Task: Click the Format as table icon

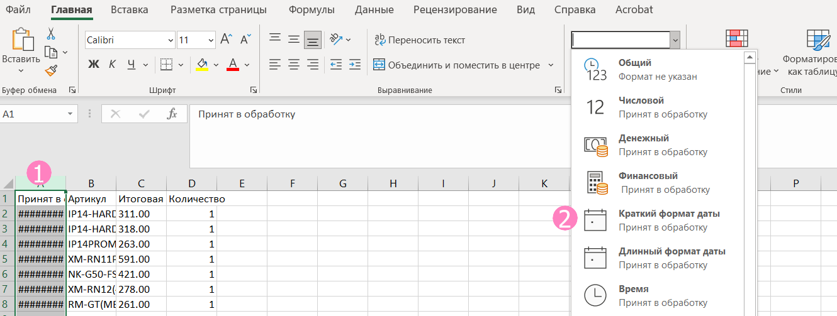Action: (819, 40)
